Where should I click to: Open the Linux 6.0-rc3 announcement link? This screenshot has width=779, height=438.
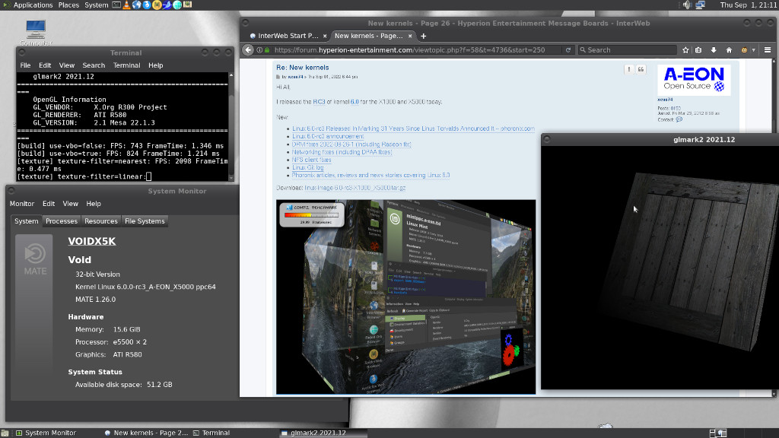[328, 137]
